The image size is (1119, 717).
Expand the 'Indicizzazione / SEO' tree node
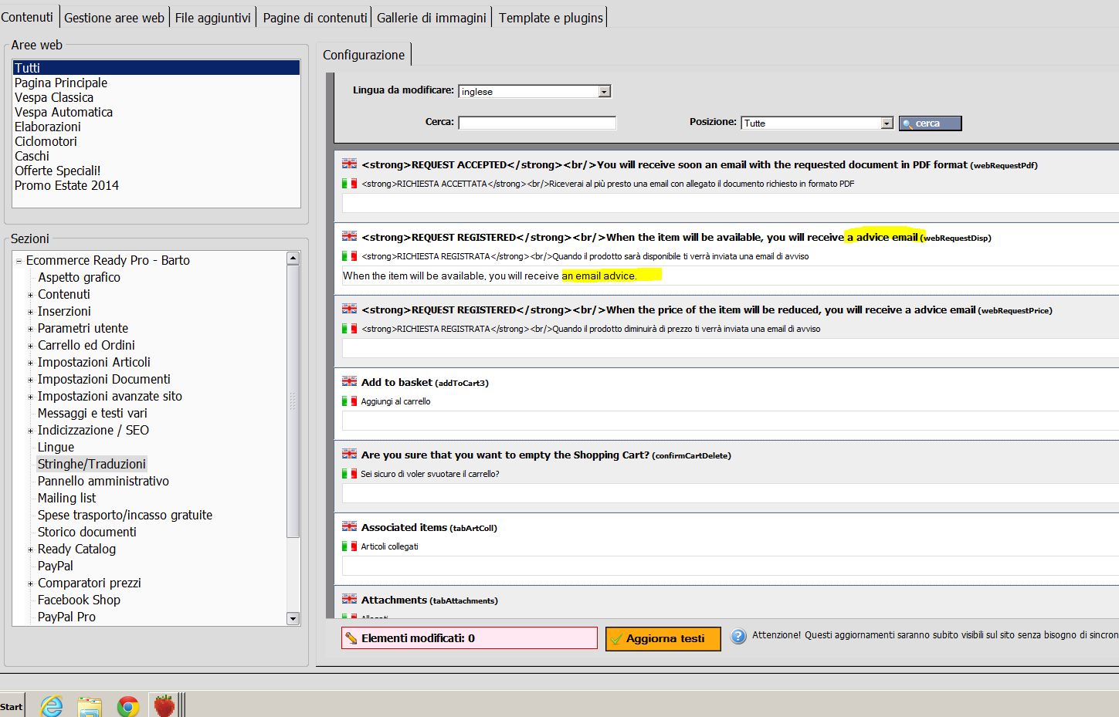30,431
